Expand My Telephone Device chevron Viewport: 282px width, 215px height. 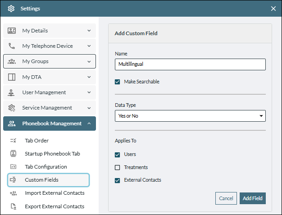pyautogui.click(x=89, y=46)
